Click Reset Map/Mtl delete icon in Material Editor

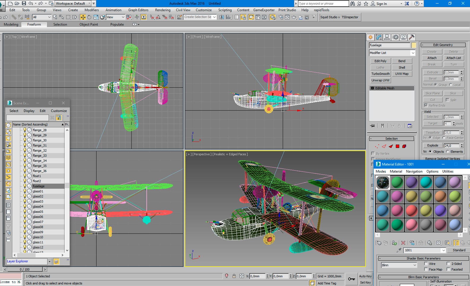tap(403, 243)
